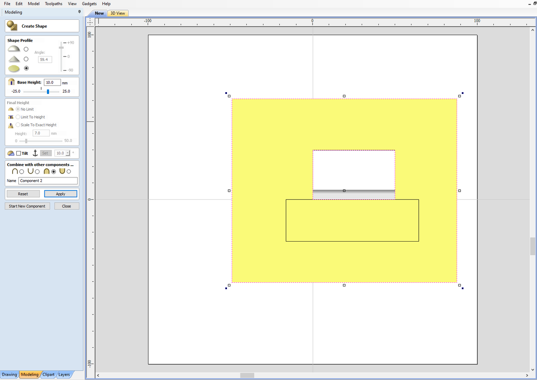Switch to the 3D View tab
The height and width of the screenshot is (380, 537).
coord(118,13)
